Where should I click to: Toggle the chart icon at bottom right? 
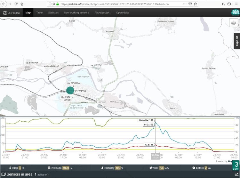pyautogui.click(x=236, y=174)
